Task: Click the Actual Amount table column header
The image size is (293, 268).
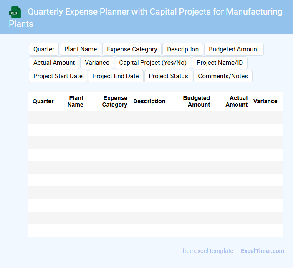Action: (x=237, y=101)
